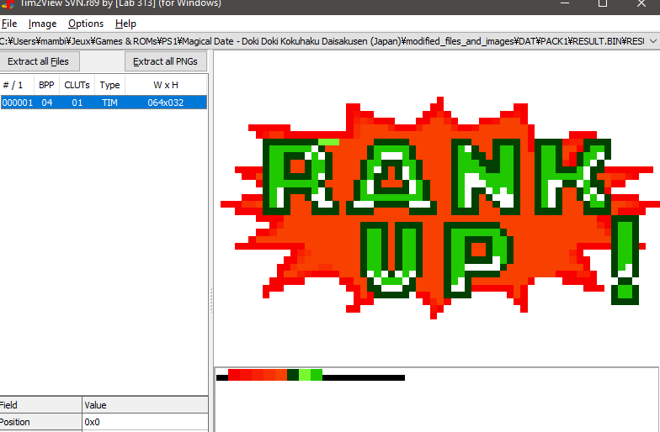Open the Image menu

tap(42, 24)
